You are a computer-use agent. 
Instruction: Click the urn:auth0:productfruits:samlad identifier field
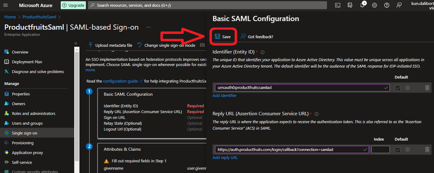point(302,88)
